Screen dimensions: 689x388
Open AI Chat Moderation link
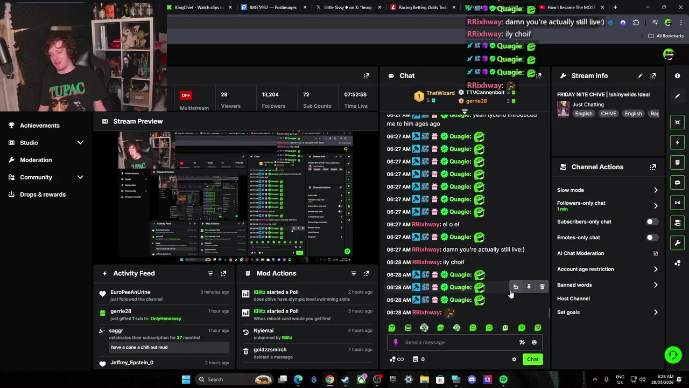click(608, 253)
